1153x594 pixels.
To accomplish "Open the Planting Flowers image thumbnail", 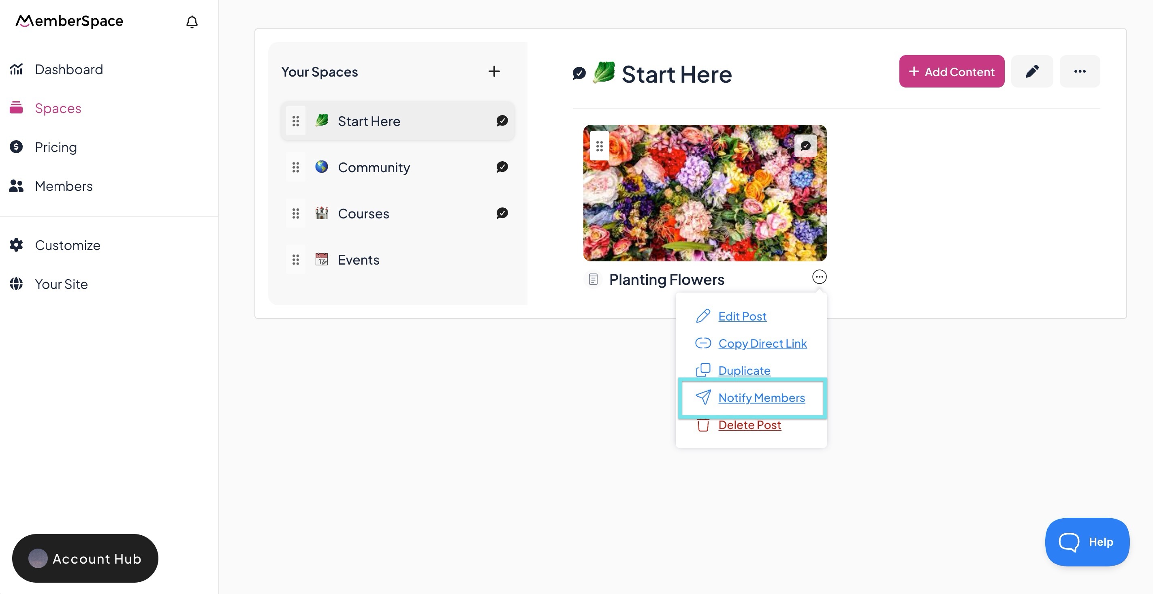I will tap(705, 197).
